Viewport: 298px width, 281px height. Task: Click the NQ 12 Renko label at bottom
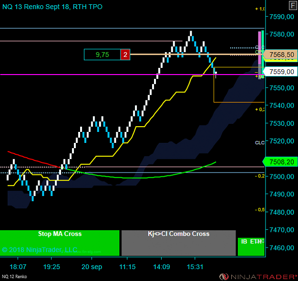[14, 277]
